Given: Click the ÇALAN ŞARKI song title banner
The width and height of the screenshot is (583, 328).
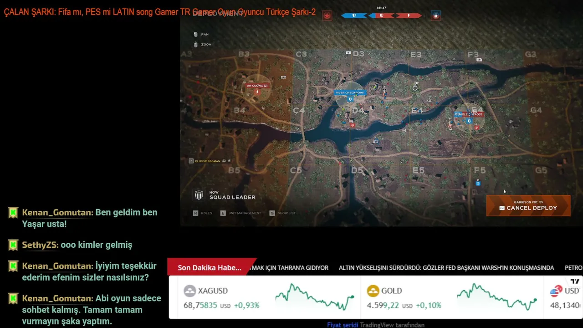Looking at the screenshot, I should tap(160, 12).
